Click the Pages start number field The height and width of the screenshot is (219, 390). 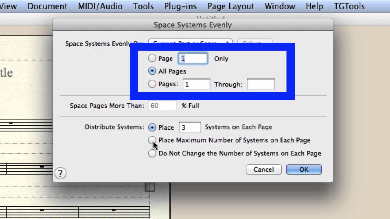[x=196, y=84]
